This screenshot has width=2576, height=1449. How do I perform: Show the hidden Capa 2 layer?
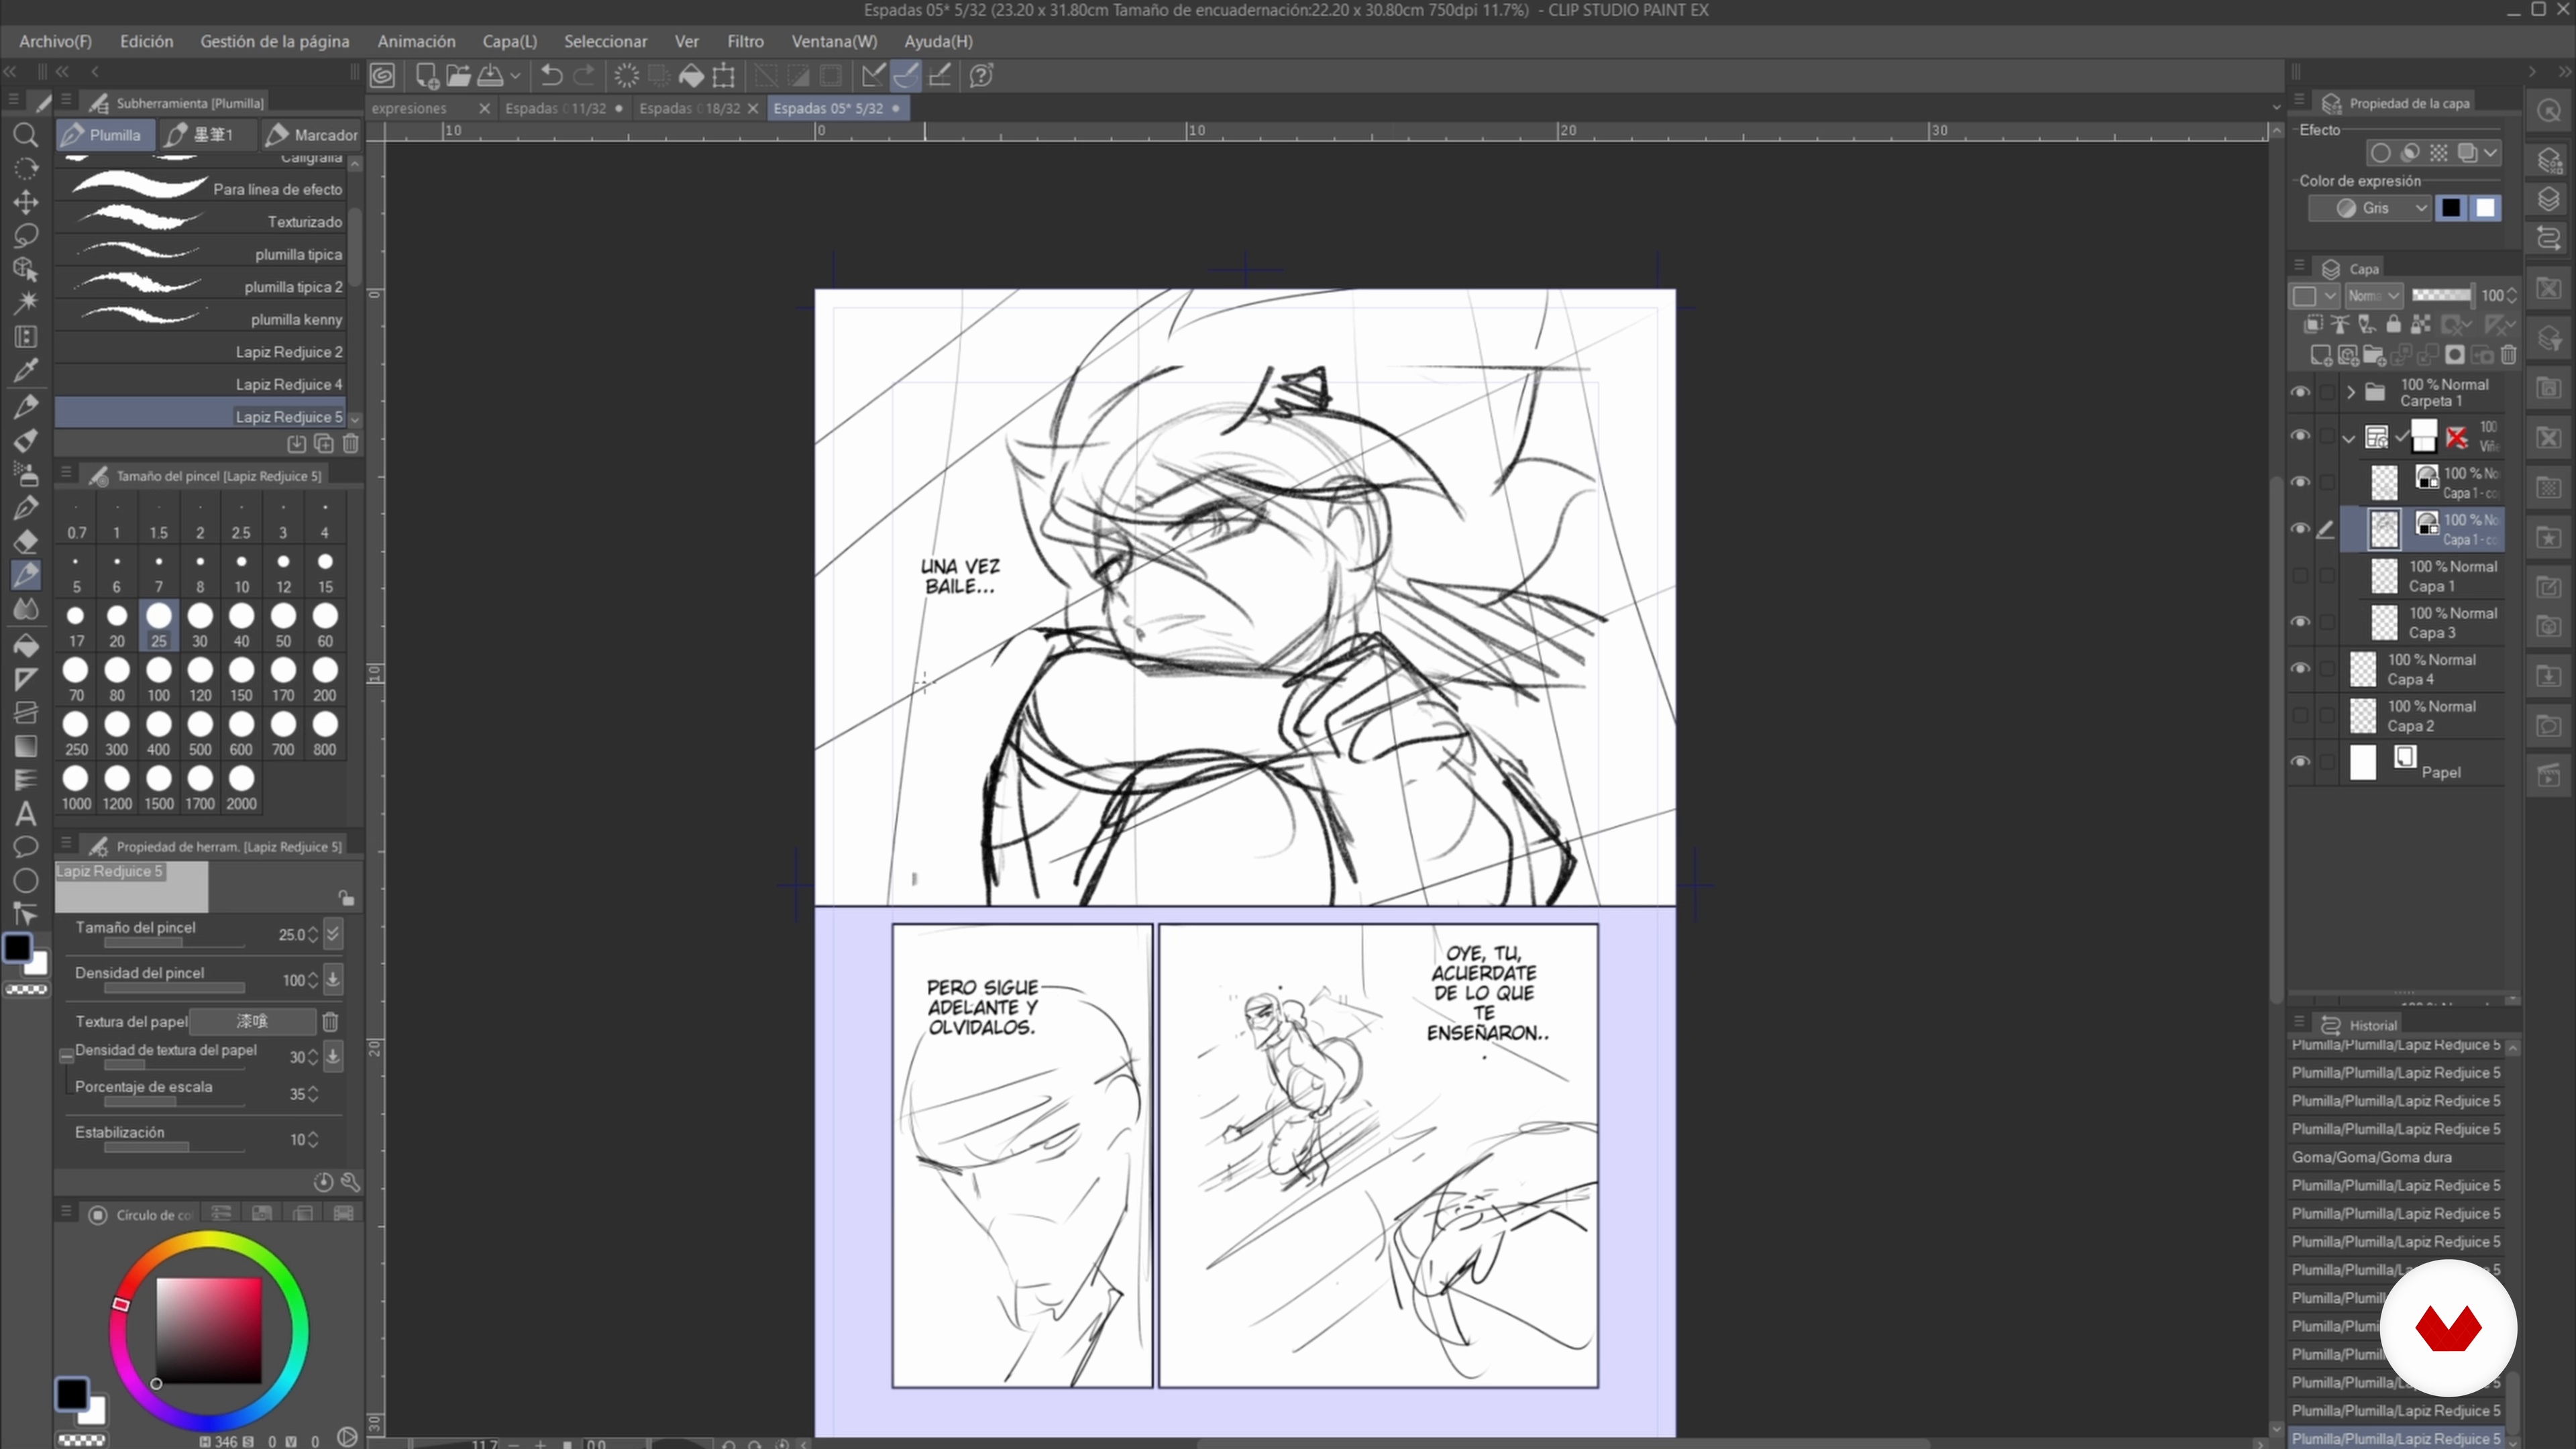[x=2300, y=716]
